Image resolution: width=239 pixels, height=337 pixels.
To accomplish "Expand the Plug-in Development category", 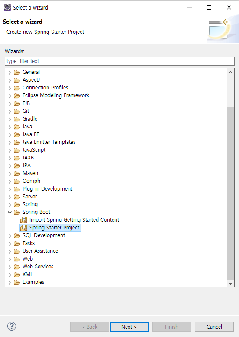I will 10,189.
